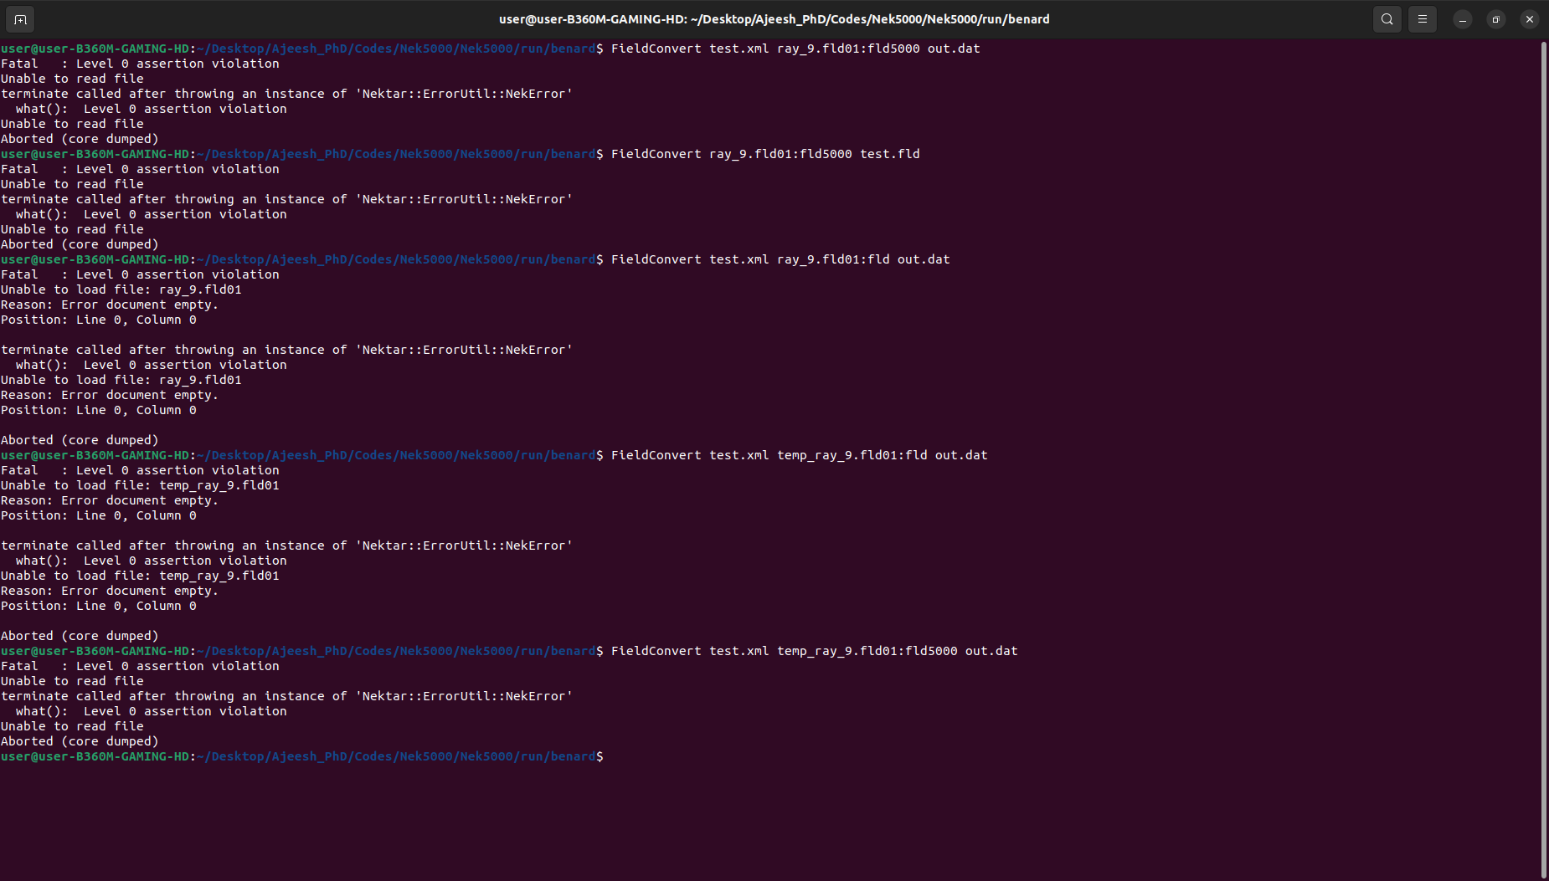Click user@user-B360M-GAMING-HD on the bottom prompt
1549x881 pixels.
(95, 756)
